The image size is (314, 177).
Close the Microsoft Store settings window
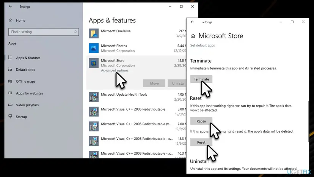coord(303,22)
